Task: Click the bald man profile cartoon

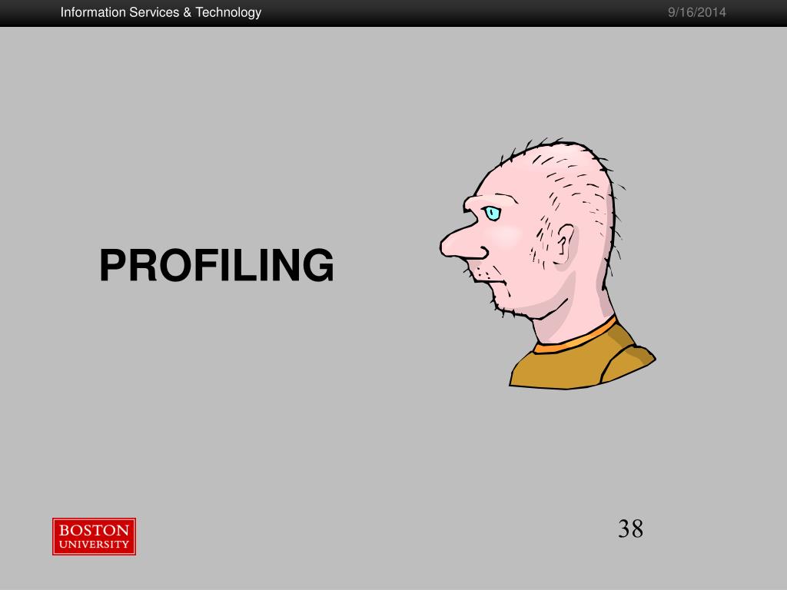Action: click(x=547, y=263)
